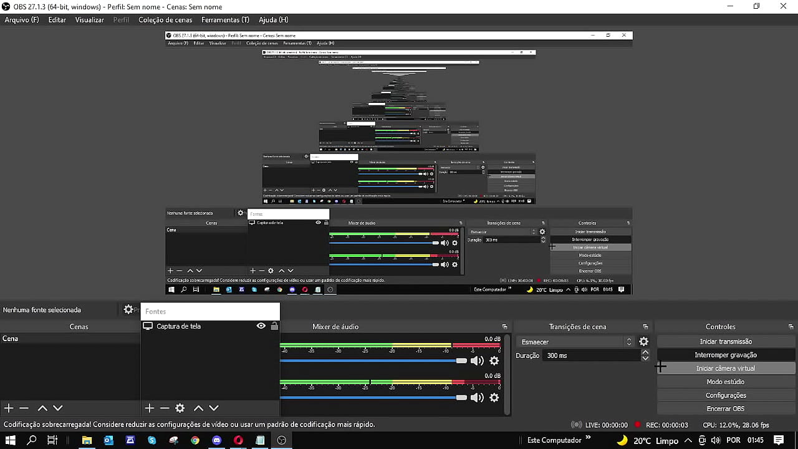
Task: Remove selected source with minus icon
Action: point(165,408)
